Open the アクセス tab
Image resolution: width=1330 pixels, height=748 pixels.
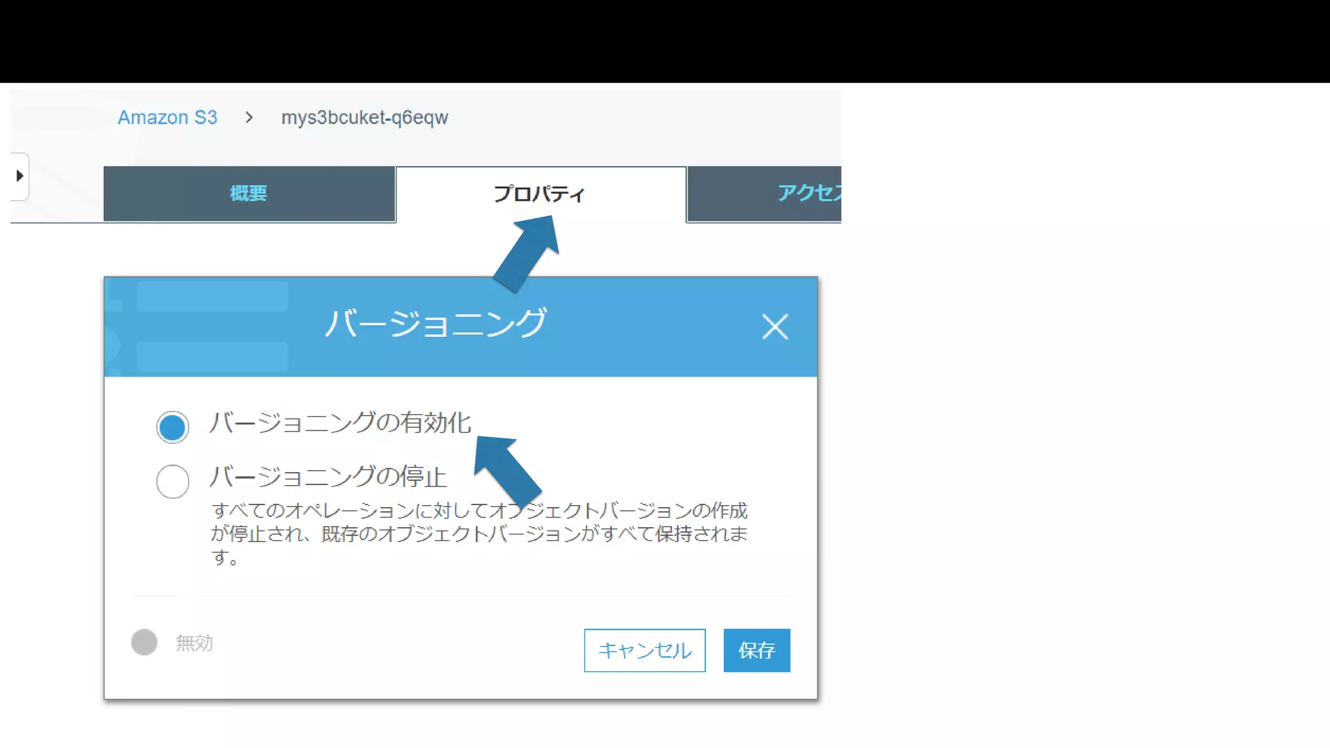point(808,193)
